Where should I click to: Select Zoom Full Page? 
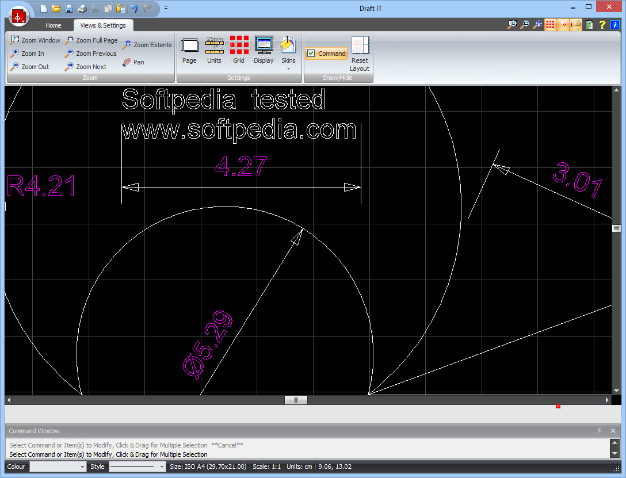point(91,40)
